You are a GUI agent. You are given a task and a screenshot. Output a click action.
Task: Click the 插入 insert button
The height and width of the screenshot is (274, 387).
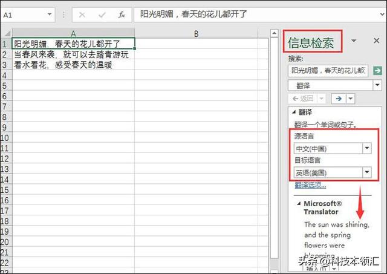[317, 269]
